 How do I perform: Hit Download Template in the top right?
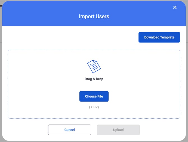159,37
